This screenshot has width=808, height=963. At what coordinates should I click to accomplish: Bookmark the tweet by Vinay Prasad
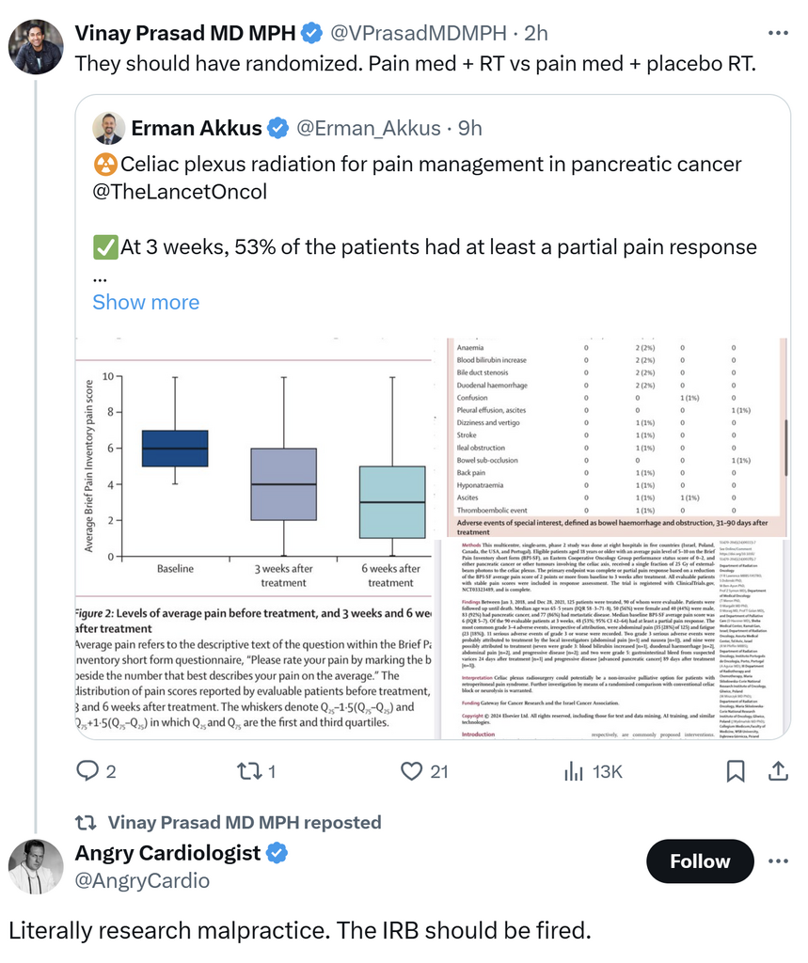coord(737,771)
